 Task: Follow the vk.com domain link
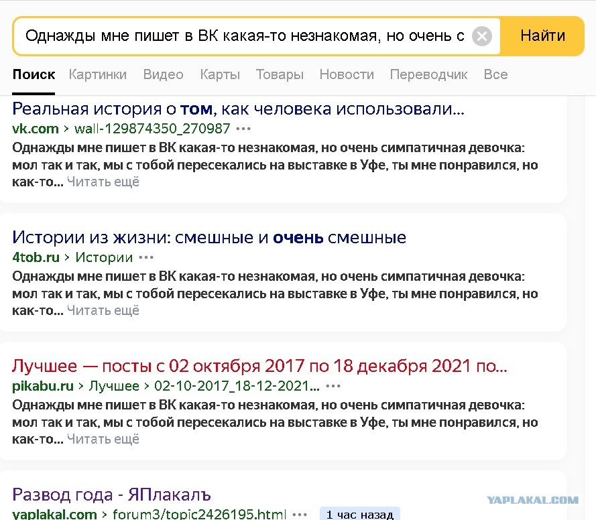pos(36,129)
